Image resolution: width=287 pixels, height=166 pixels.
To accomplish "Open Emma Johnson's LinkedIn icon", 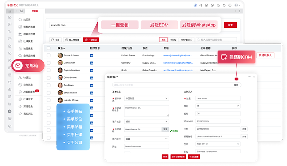I will click(91, 56).
